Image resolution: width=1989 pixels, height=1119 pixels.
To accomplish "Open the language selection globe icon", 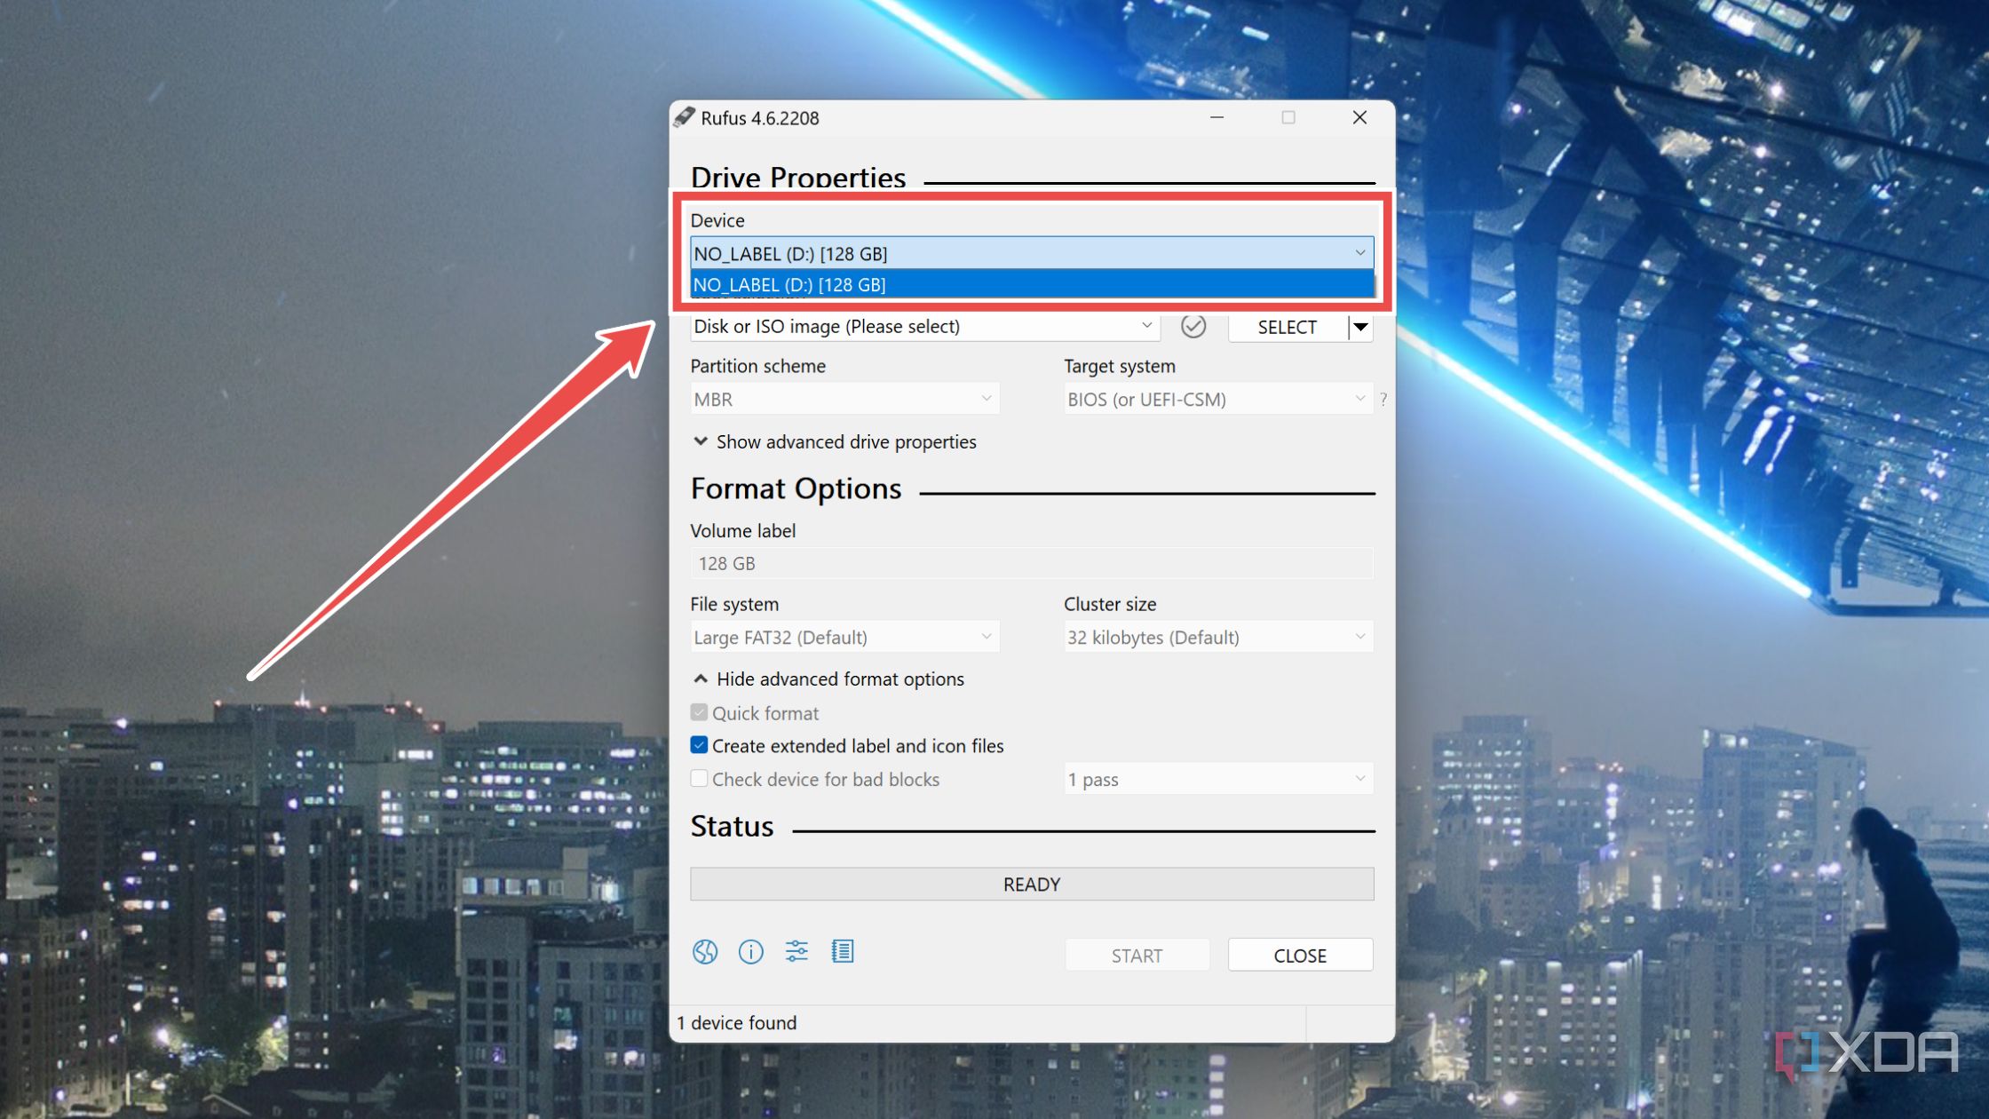I will (704, 951).
